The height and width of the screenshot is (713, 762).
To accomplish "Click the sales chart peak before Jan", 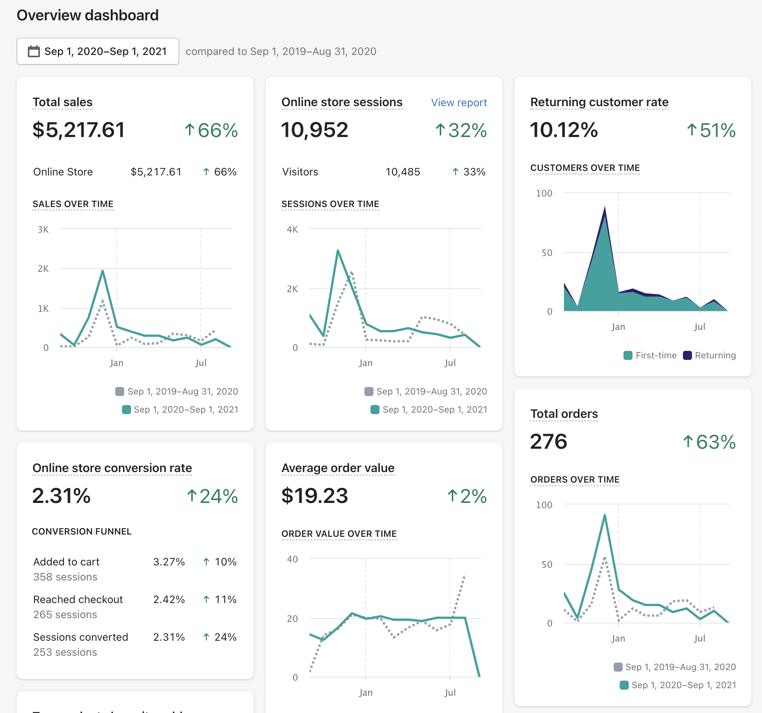I will (x=103, y=271).
